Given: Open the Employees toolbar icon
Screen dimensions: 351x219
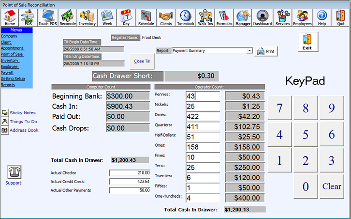Looking at the screenshot, I should click(302, 17).
